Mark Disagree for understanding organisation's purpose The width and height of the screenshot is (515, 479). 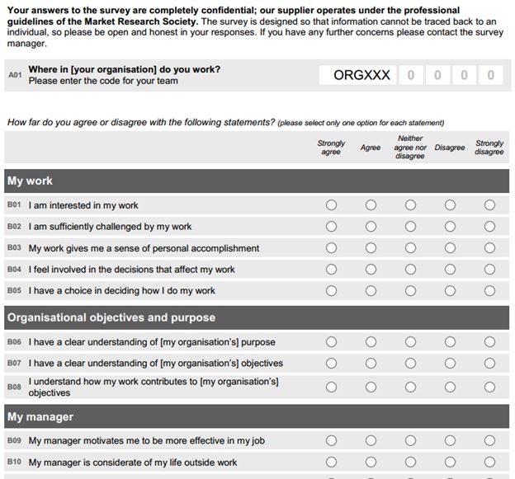450,342
